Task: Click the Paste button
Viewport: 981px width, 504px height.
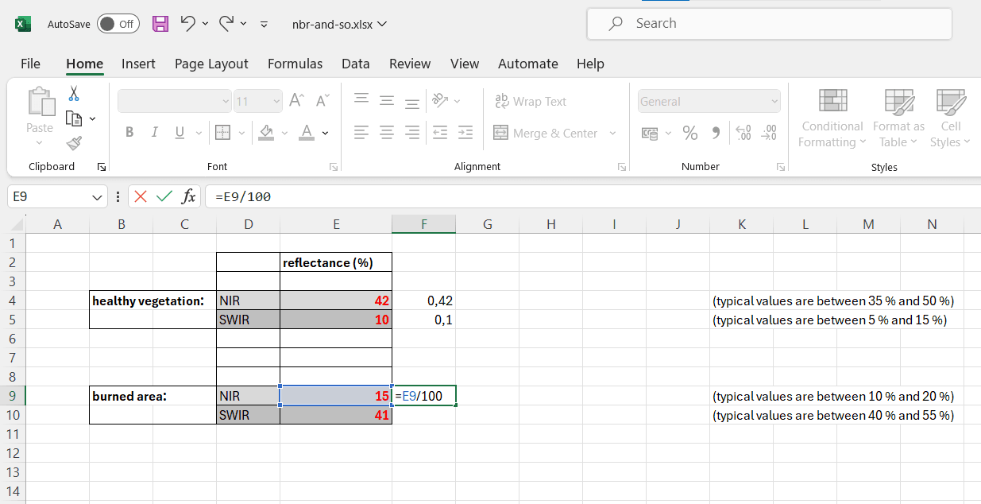Action: [x=40, y=111]
